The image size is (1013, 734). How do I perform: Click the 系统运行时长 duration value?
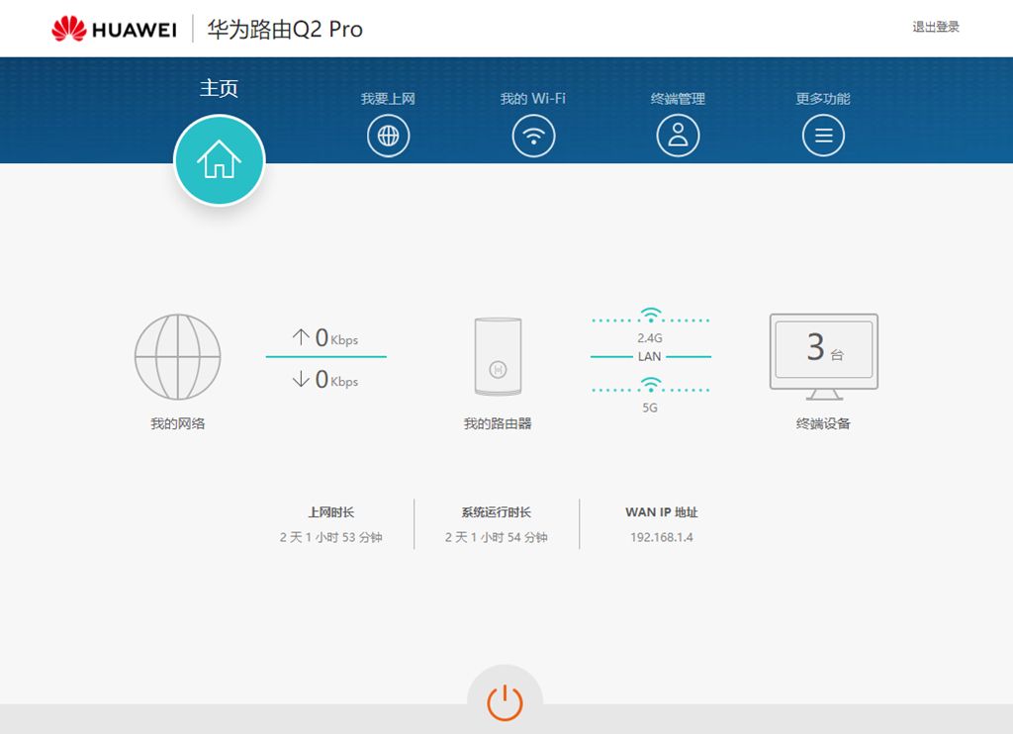(x=497, y=537)
